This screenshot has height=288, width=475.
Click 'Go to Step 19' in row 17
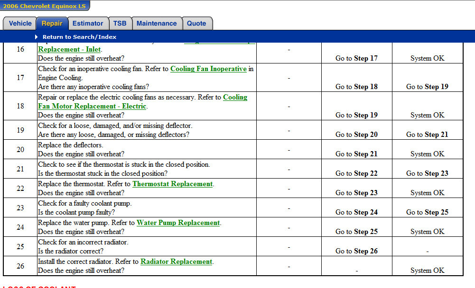pyautogui.click(x=427, y=87)
